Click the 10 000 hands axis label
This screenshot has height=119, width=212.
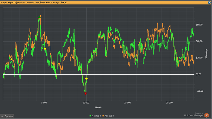point(86,103)
